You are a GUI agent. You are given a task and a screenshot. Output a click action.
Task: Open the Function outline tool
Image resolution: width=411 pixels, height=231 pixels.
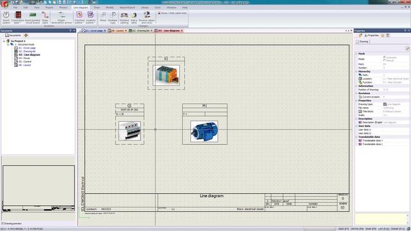pyautogui.click(x=79, y=17)
